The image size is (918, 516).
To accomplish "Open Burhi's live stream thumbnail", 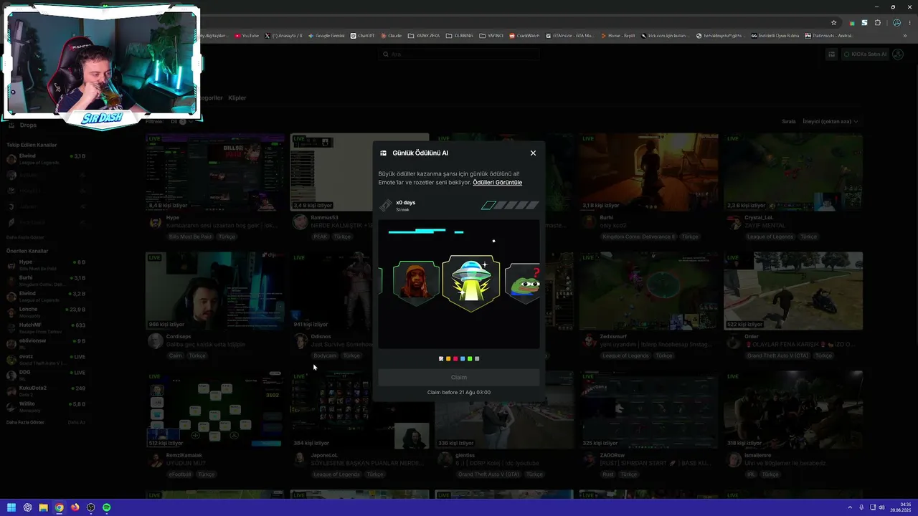I will click(648, 172).
